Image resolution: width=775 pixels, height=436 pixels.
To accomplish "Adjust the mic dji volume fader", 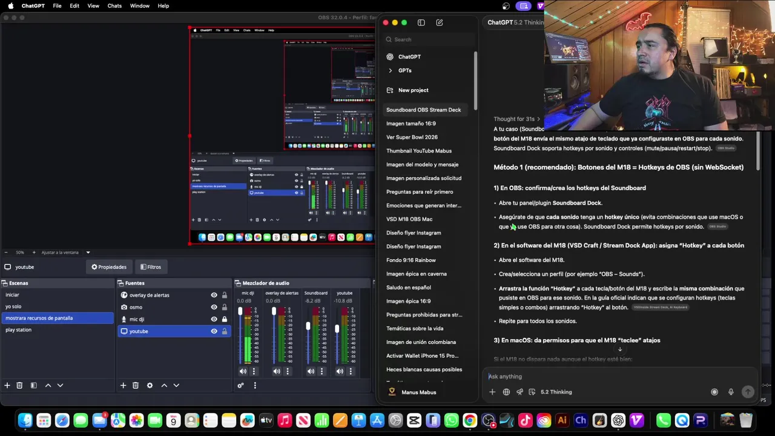I will pos(240,312).
